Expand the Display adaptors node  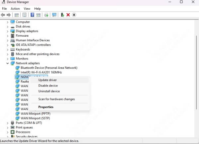(7, 31)
